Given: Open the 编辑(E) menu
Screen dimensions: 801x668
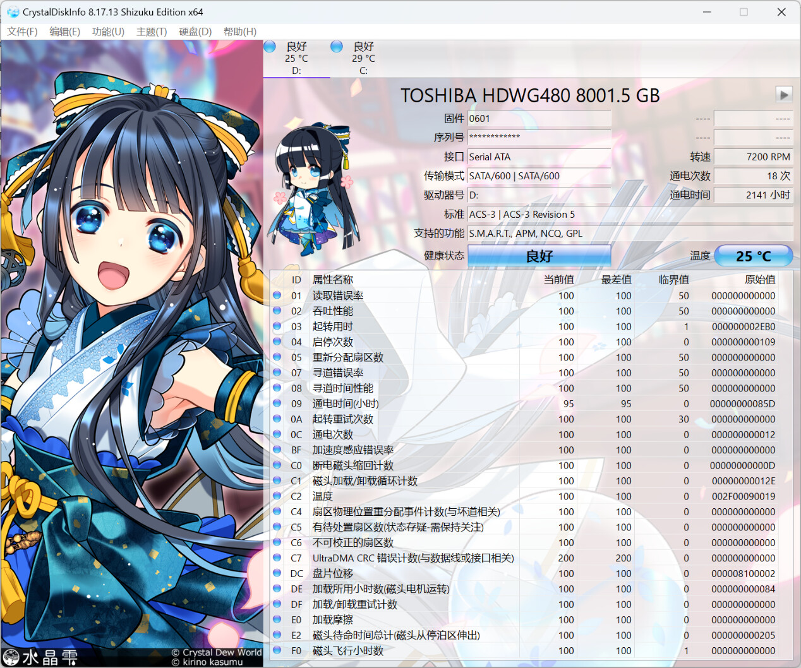Looking at the screenshot, I should (64, 32).
